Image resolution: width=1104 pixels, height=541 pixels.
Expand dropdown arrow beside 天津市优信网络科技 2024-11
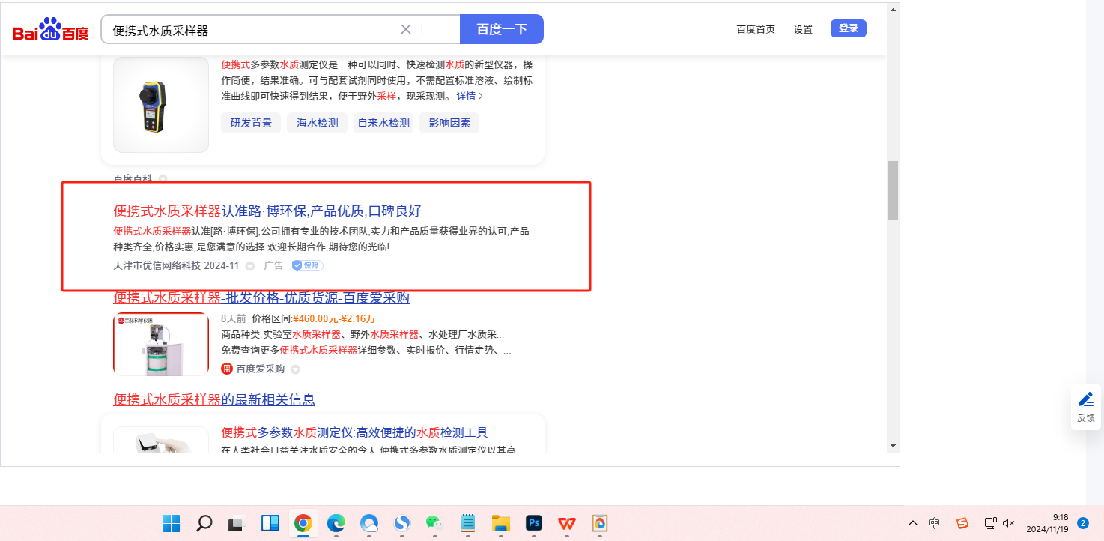point(250,266)
